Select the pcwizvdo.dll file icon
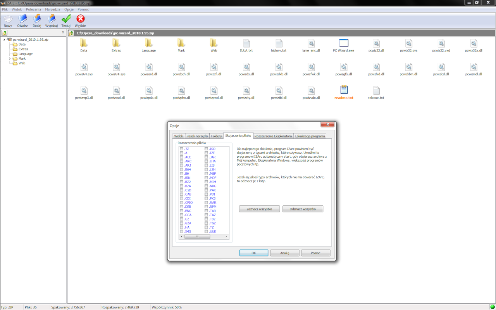The height and width of the screenshot is (310, 496). (311, 90)
